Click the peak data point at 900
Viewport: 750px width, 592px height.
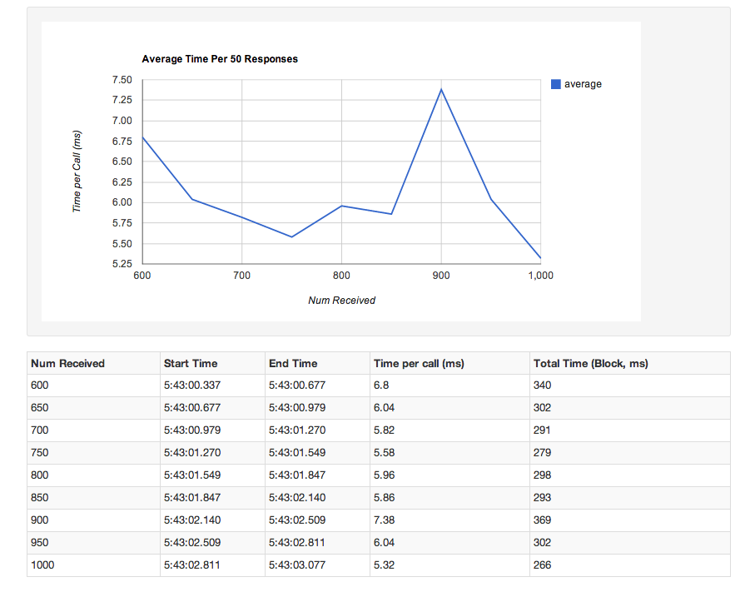point(441,89)
